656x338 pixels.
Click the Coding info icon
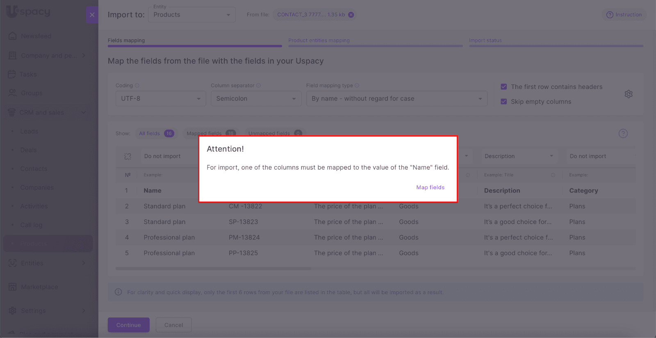[x=137, y=86]
